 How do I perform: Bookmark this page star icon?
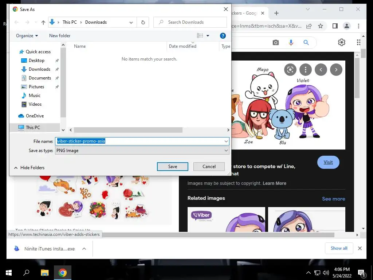pos(321,26)
